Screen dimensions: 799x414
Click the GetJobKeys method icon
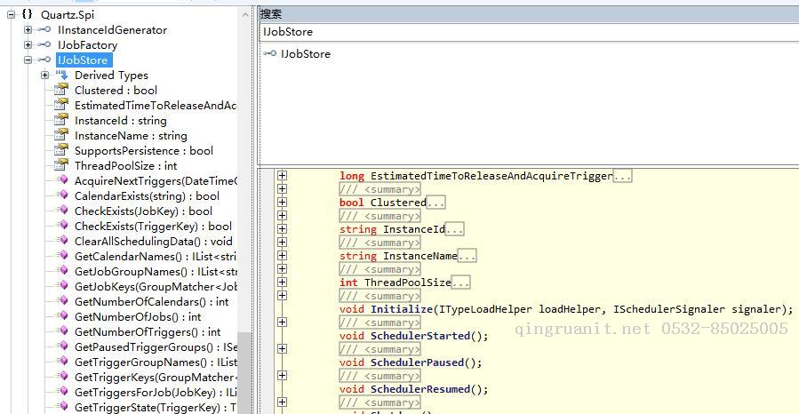coord(64,286)
